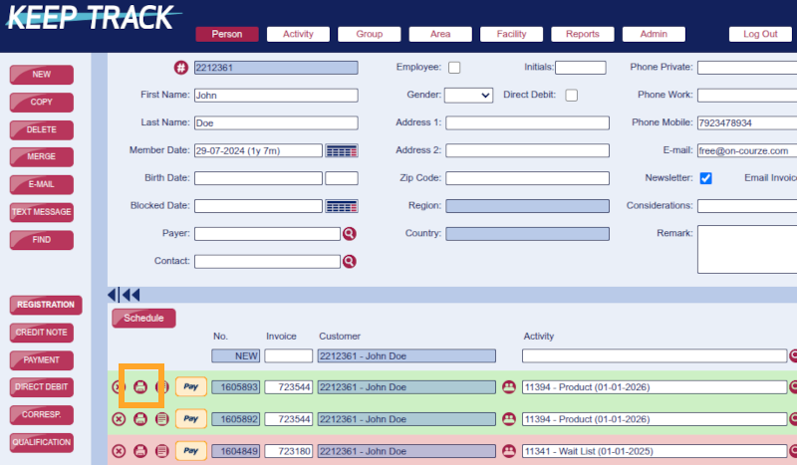
Task: Open the Member Date calendar picker
Action: [x=342, y=151]
